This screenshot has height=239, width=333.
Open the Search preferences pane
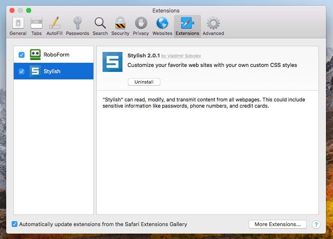100,26
